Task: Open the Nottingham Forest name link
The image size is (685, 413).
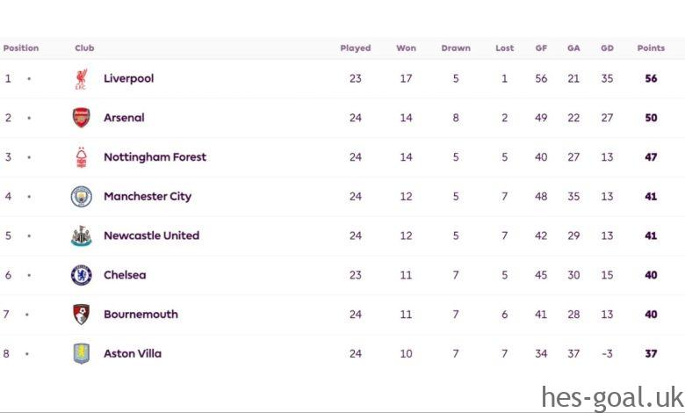Action: (x=155, y=157)
